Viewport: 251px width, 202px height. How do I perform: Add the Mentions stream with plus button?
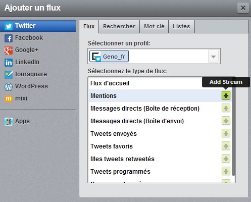pos(226,95)
